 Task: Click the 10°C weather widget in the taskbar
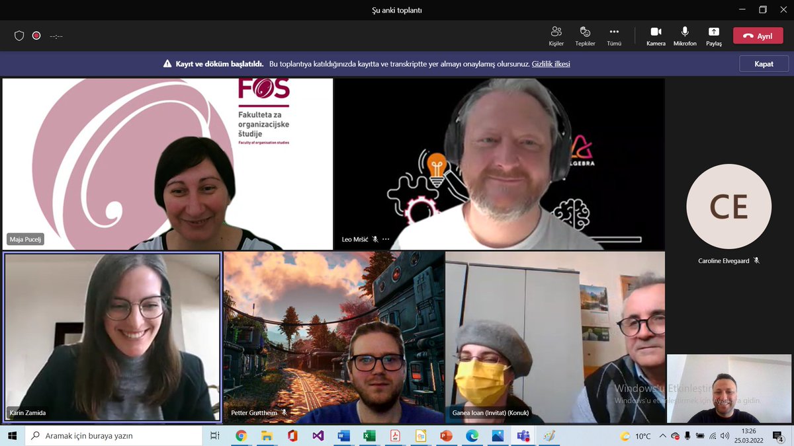tap(636, 436)
